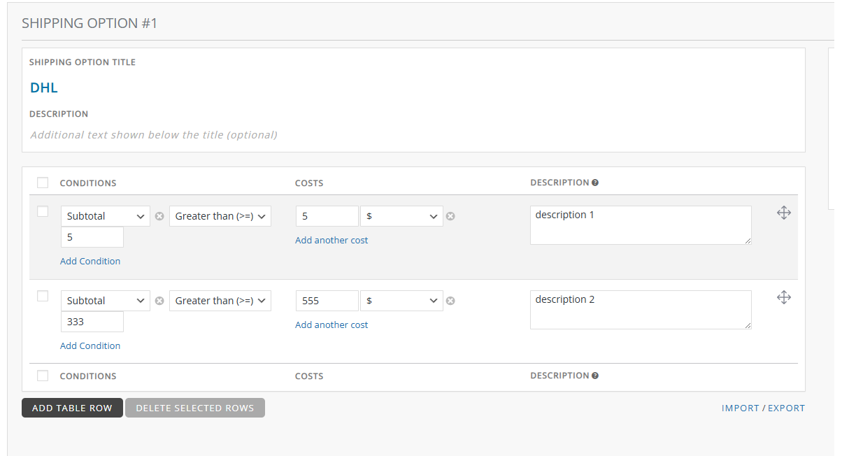Viewport: 842px width, 456px height.
Task: Click the drag handle for description 2 row
Action: click(x=783, y=298)
